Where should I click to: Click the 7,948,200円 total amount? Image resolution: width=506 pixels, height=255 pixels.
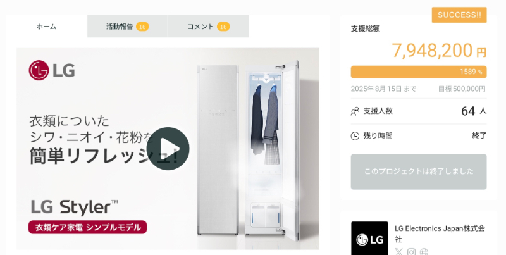click(x=439, y=51)
